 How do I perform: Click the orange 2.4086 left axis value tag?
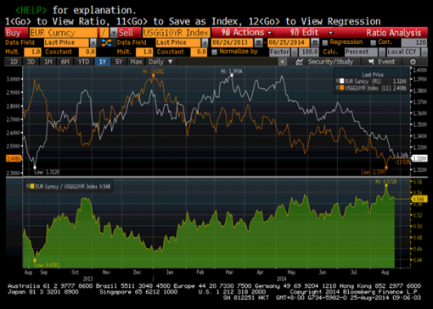(x=14, y=158)
